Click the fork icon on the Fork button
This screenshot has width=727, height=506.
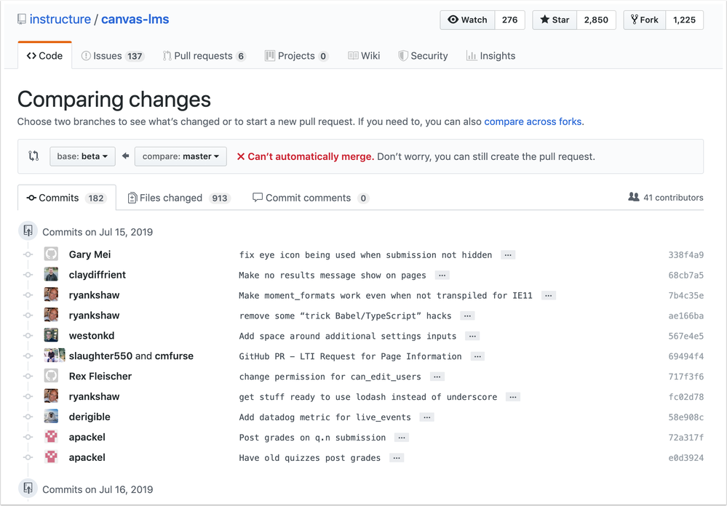tap(635, 20)
